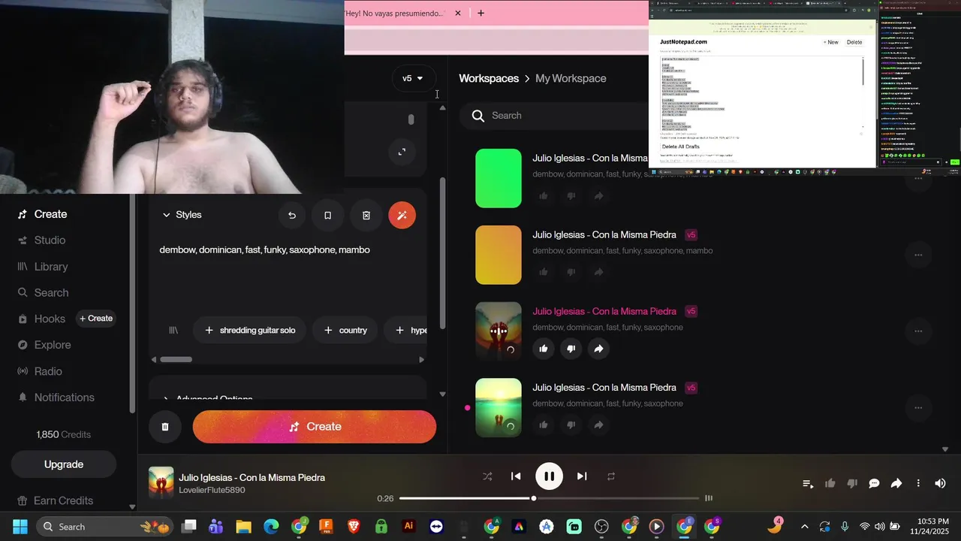Mute the player volume

pos(940,484)
